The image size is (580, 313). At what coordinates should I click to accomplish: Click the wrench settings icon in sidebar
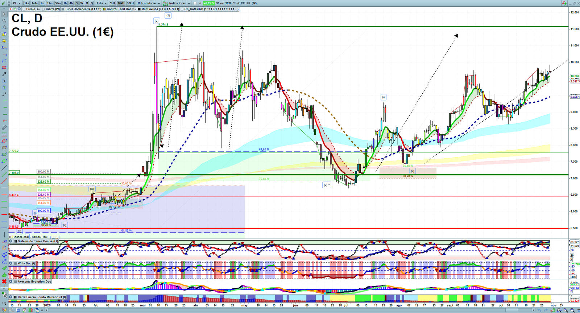tap(5, 295)
